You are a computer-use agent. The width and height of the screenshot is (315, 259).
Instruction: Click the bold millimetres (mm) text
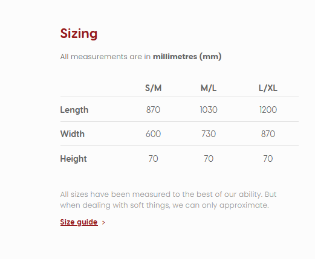point(187,57)
